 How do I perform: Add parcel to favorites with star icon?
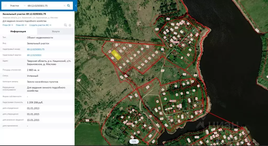(70, 25)
